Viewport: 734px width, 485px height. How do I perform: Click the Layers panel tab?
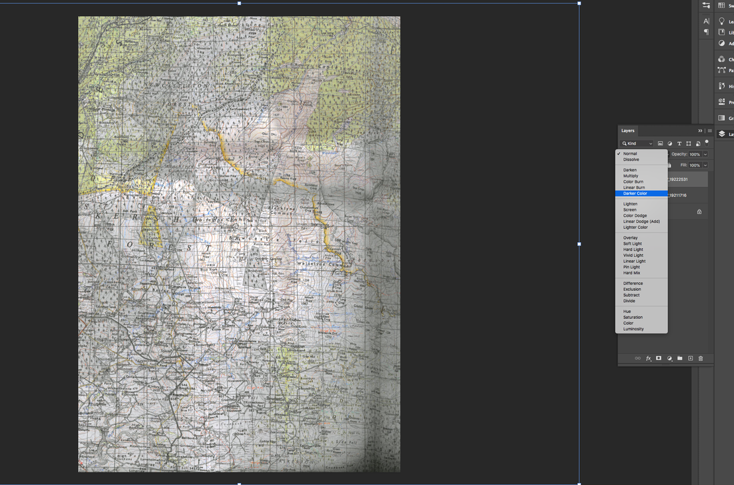(628, 131)
